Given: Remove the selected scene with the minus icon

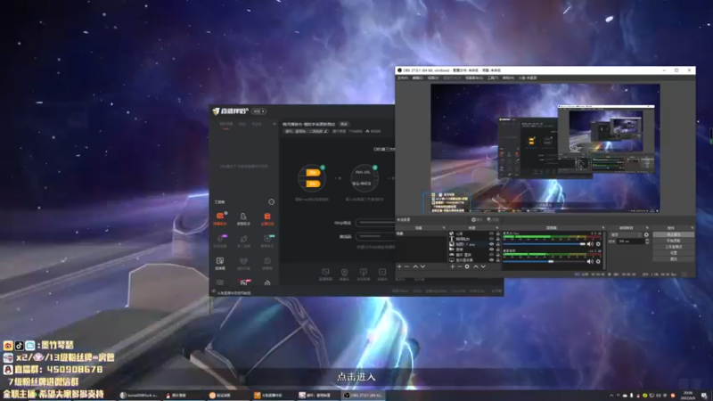Looking at the screenshot, I should coord(406,266).
